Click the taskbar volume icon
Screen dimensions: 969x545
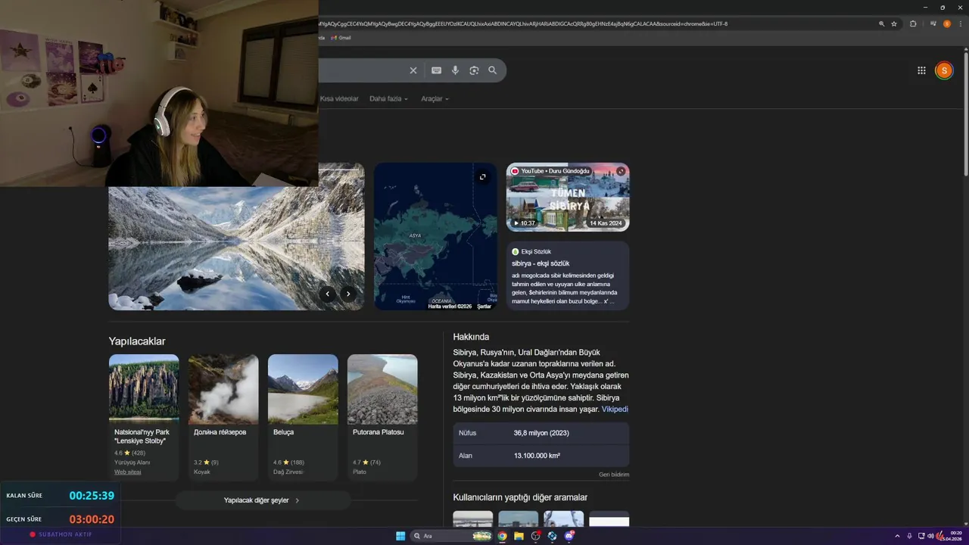[930, 536]
